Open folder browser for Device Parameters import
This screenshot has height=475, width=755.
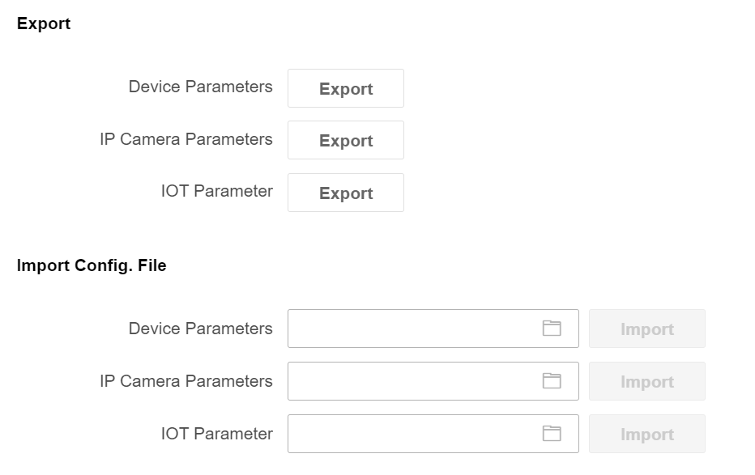(552, 329)
